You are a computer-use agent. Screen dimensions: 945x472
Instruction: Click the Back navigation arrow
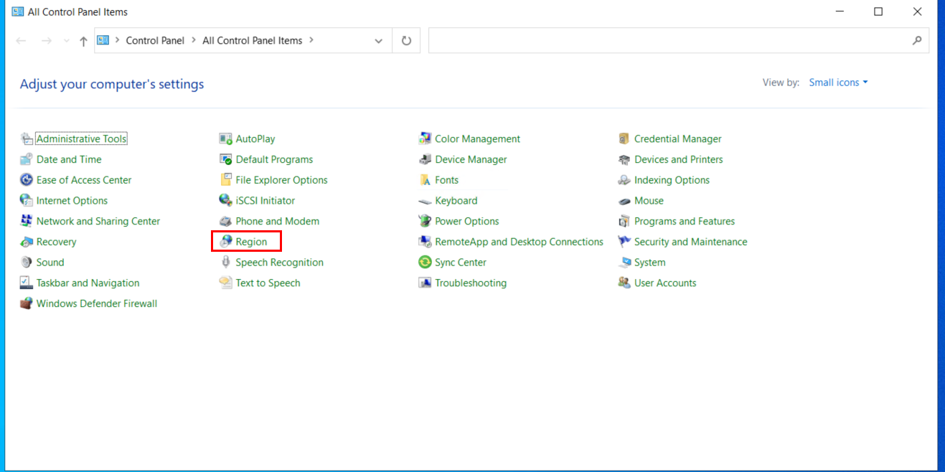[22, 41]
